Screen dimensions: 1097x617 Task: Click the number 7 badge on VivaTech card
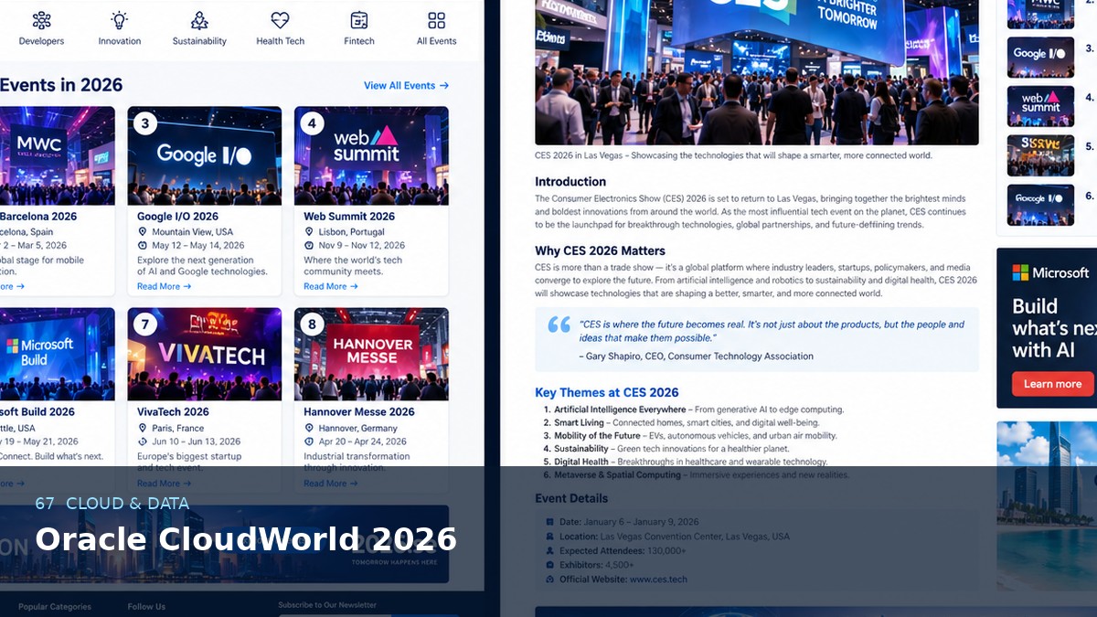(144, 324)
